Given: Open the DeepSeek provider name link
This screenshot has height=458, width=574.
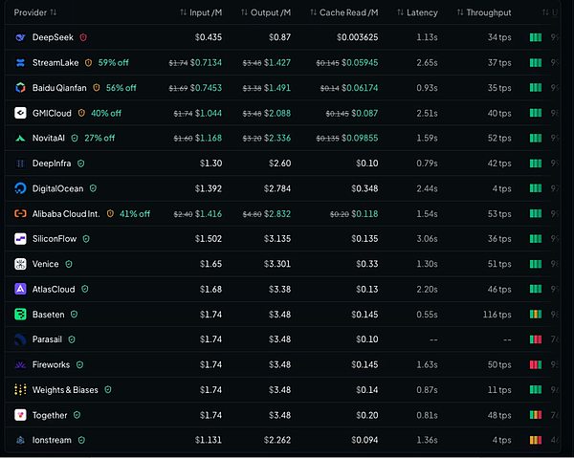Looking at the screenshot, I should tap(53, 37).
